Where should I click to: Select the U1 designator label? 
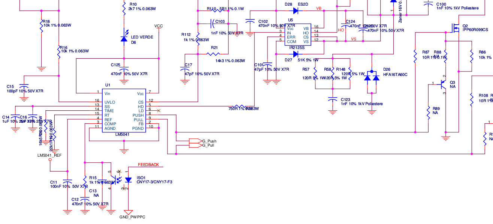(x=108, y=85)
